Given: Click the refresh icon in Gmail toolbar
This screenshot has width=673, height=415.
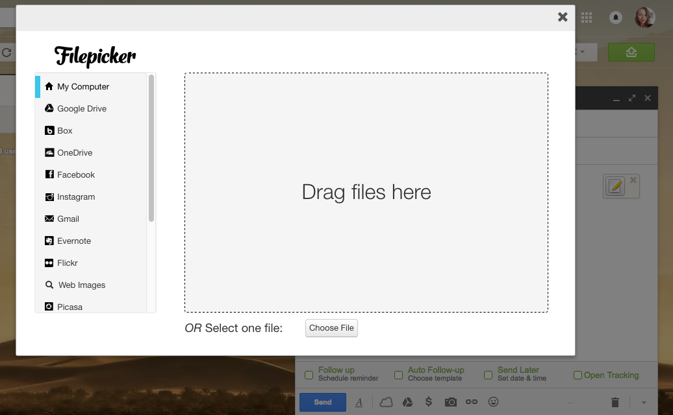Looking at the screenshot, I should tap(6, 53).
